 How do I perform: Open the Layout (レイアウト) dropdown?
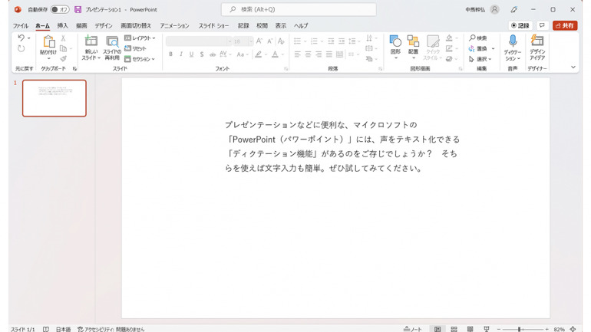coord(140,38)
